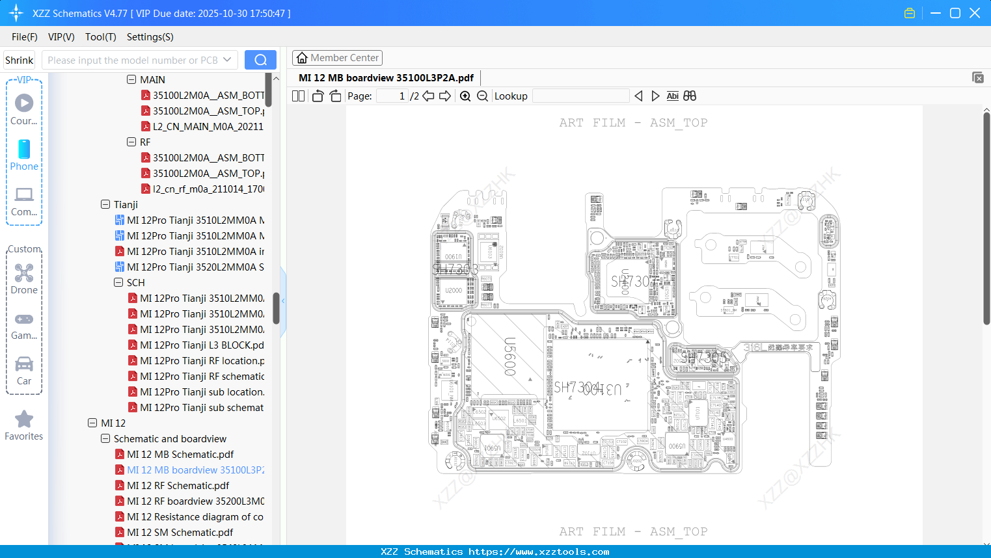
Task: Click the Shrink sidebar button
Action: point(19,59)
